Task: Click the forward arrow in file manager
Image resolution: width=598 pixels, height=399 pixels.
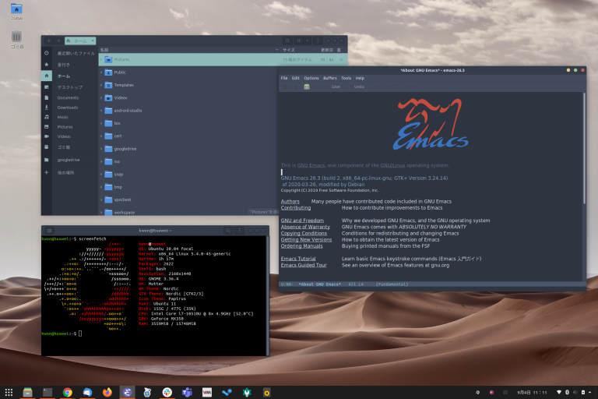Action: [x=58, y=41]
